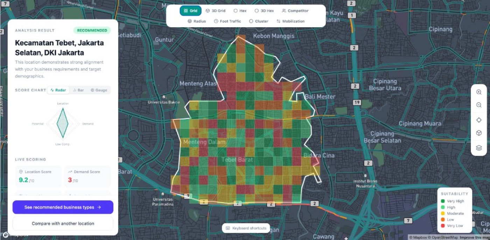
Task: Click the Bidara Cina map label
Action: pos(319,155)
